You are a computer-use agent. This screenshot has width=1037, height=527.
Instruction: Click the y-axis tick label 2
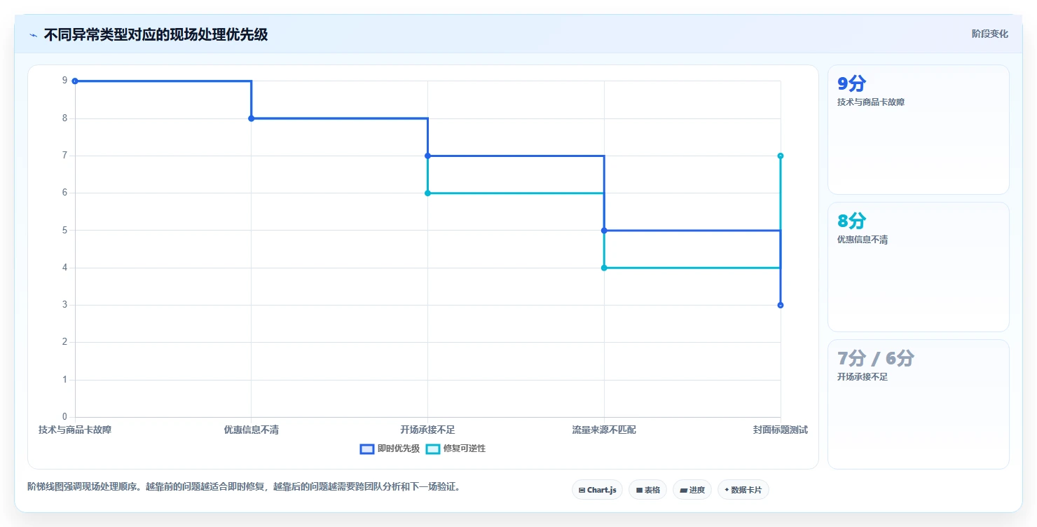pyautogui.click(x=64, y=342)
